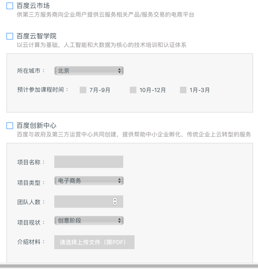
Task: Click the 团队人数 stepper arrows
Action: (x=115, y=202)
